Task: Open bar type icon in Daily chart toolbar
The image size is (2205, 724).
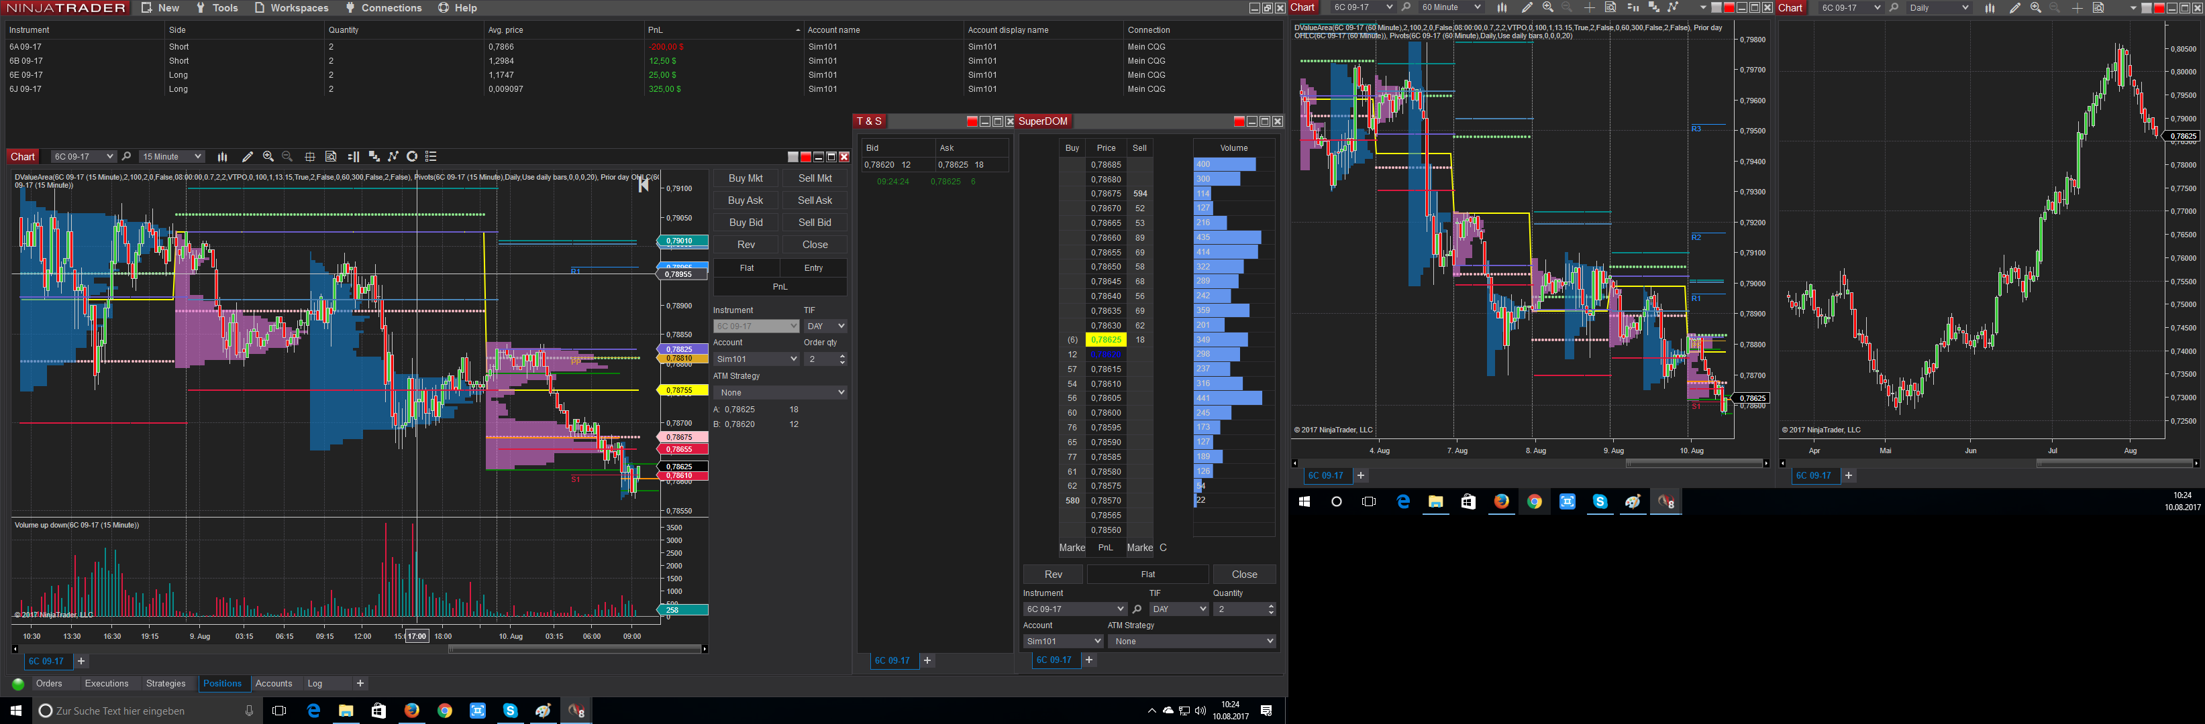Action: 1990,7
